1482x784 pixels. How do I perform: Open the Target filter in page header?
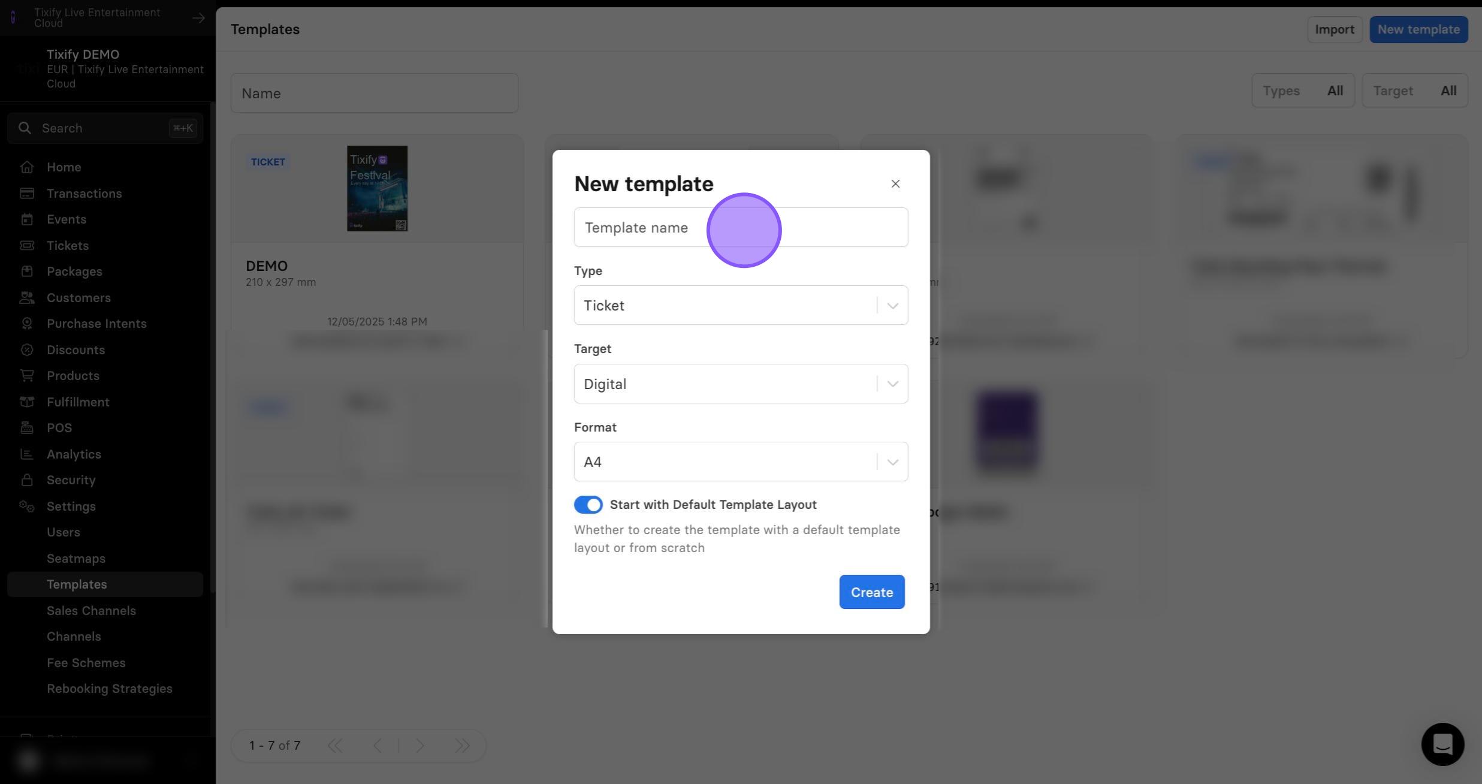point(1414,91)
